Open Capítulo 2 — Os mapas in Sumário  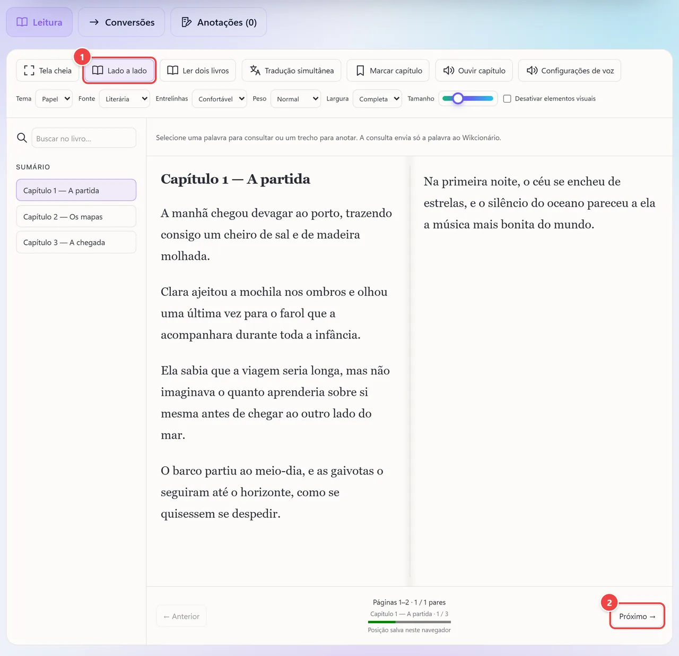click(76, 217)
